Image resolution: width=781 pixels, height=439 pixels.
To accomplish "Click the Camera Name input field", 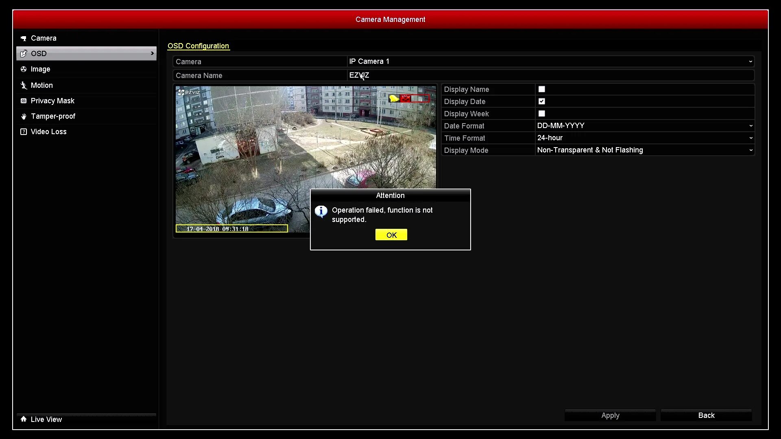I will click(x=447, y=75).
